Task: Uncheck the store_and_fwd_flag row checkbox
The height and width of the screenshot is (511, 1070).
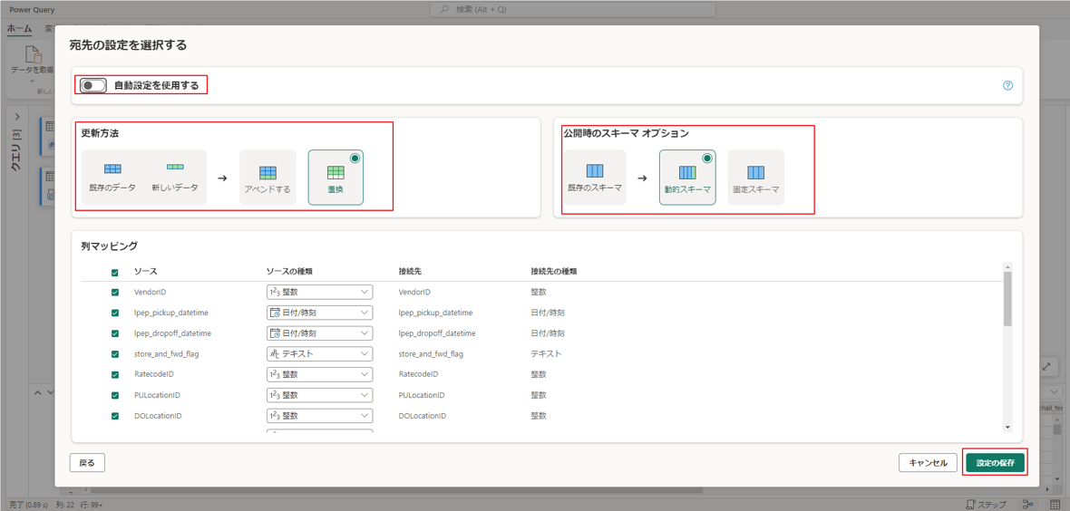Action: tap(115, 354)
